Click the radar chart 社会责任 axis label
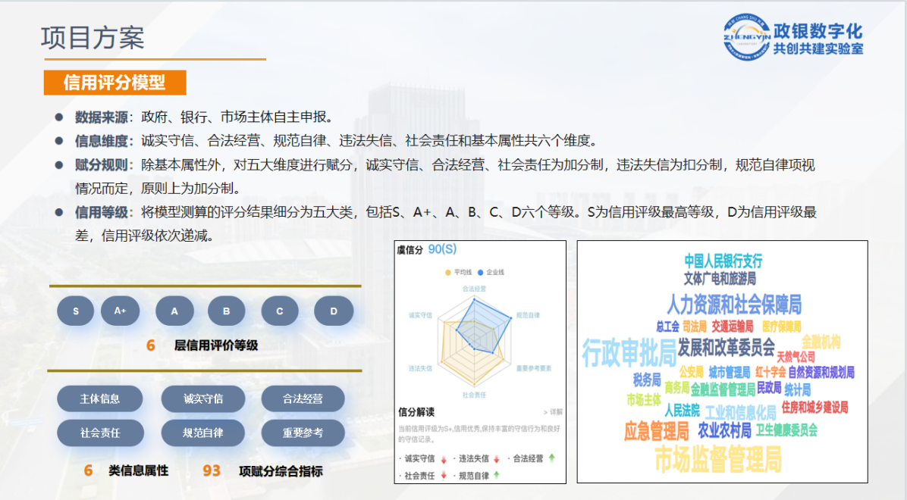Viewport: 907px width, 500px height. pos(474,395)
